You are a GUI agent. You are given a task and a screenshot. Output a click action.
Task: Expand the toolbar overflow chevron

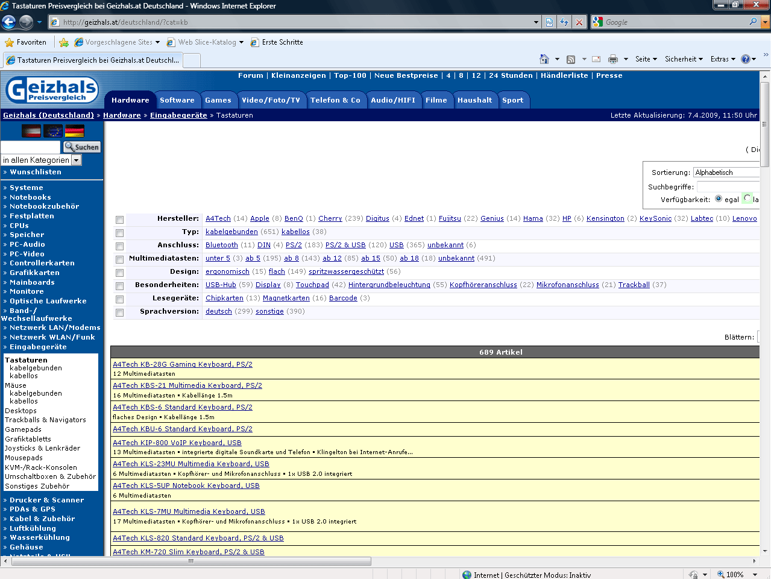pos(766,55)
